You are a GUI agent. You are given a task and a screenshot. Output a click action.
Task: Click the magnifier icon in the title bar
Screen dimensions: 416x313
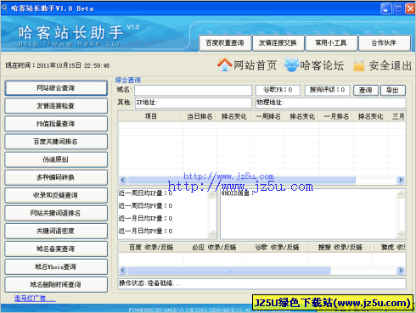coord(4,8)
